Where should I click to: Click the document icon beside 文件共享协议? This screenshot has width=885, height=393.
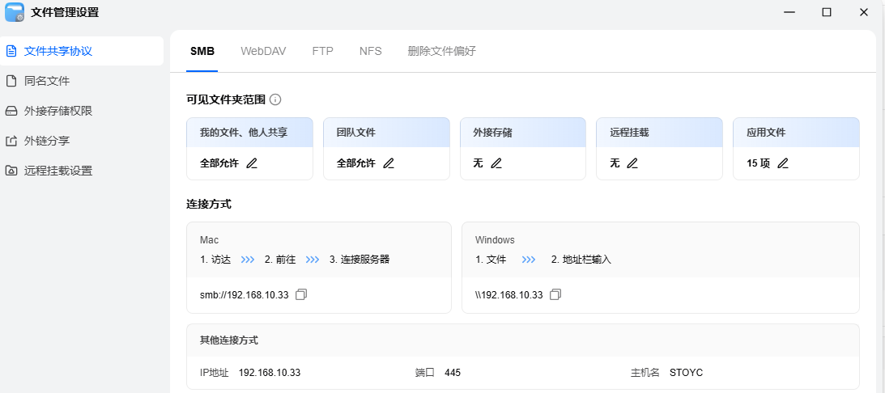[11, 51]
